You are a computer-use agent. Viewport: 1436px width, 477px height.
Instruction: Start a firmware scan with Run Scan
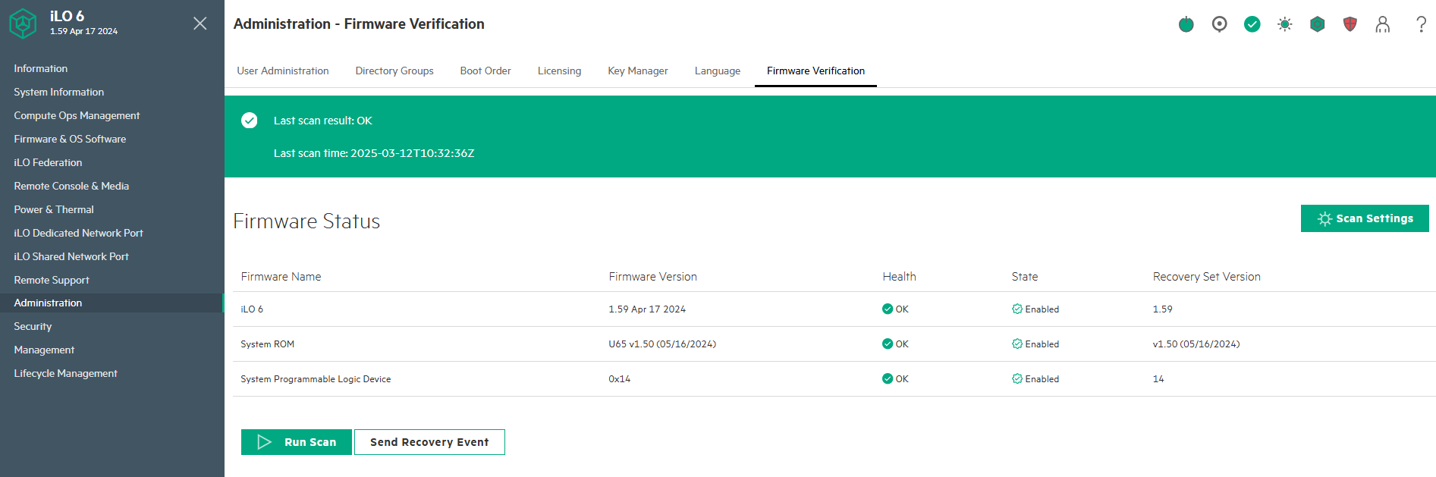coord(297,442)
